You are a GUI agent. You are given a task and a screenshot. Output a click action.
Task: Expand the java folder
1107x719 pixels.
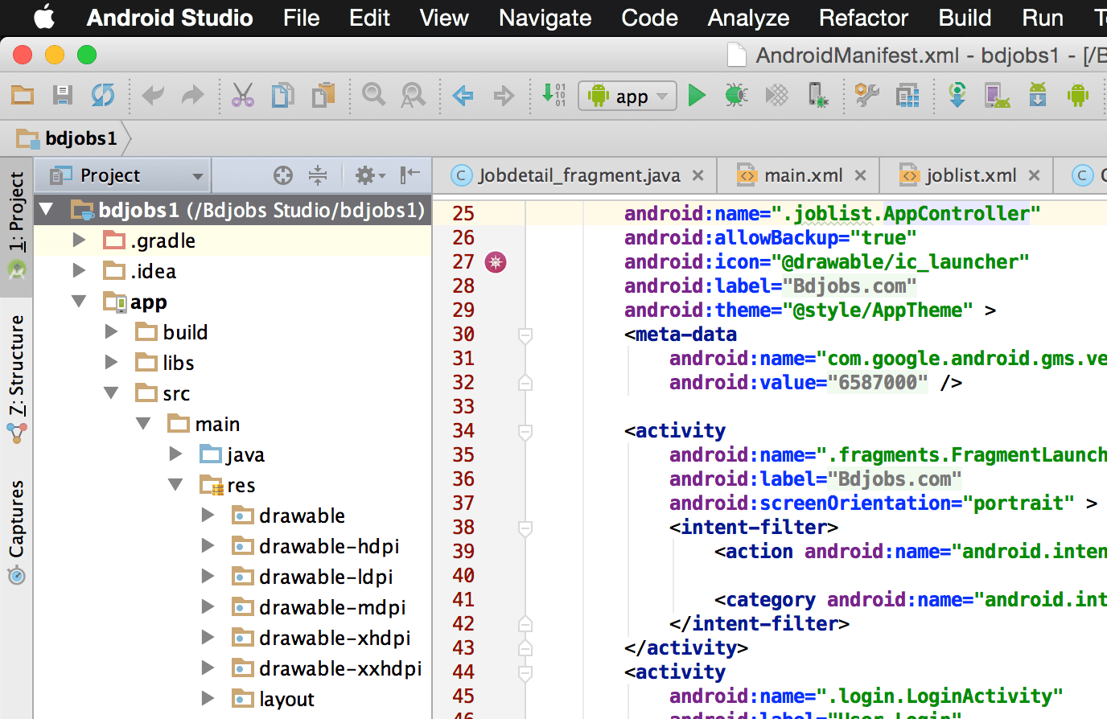point(175,454)
